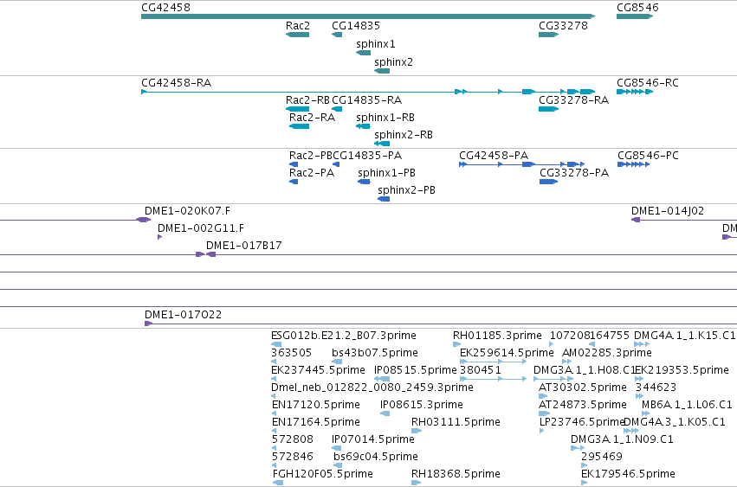Image resolution: width=737 pixels, height=487 pixels.
Task: Click the CG33278 gene label
Action: [563, 26]
